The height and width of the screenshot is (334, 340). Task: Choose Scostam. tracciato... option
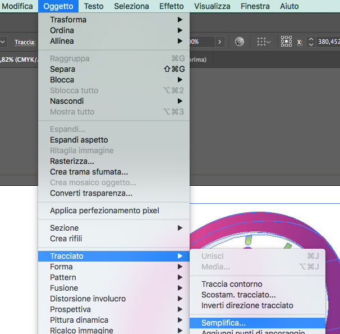258,295
